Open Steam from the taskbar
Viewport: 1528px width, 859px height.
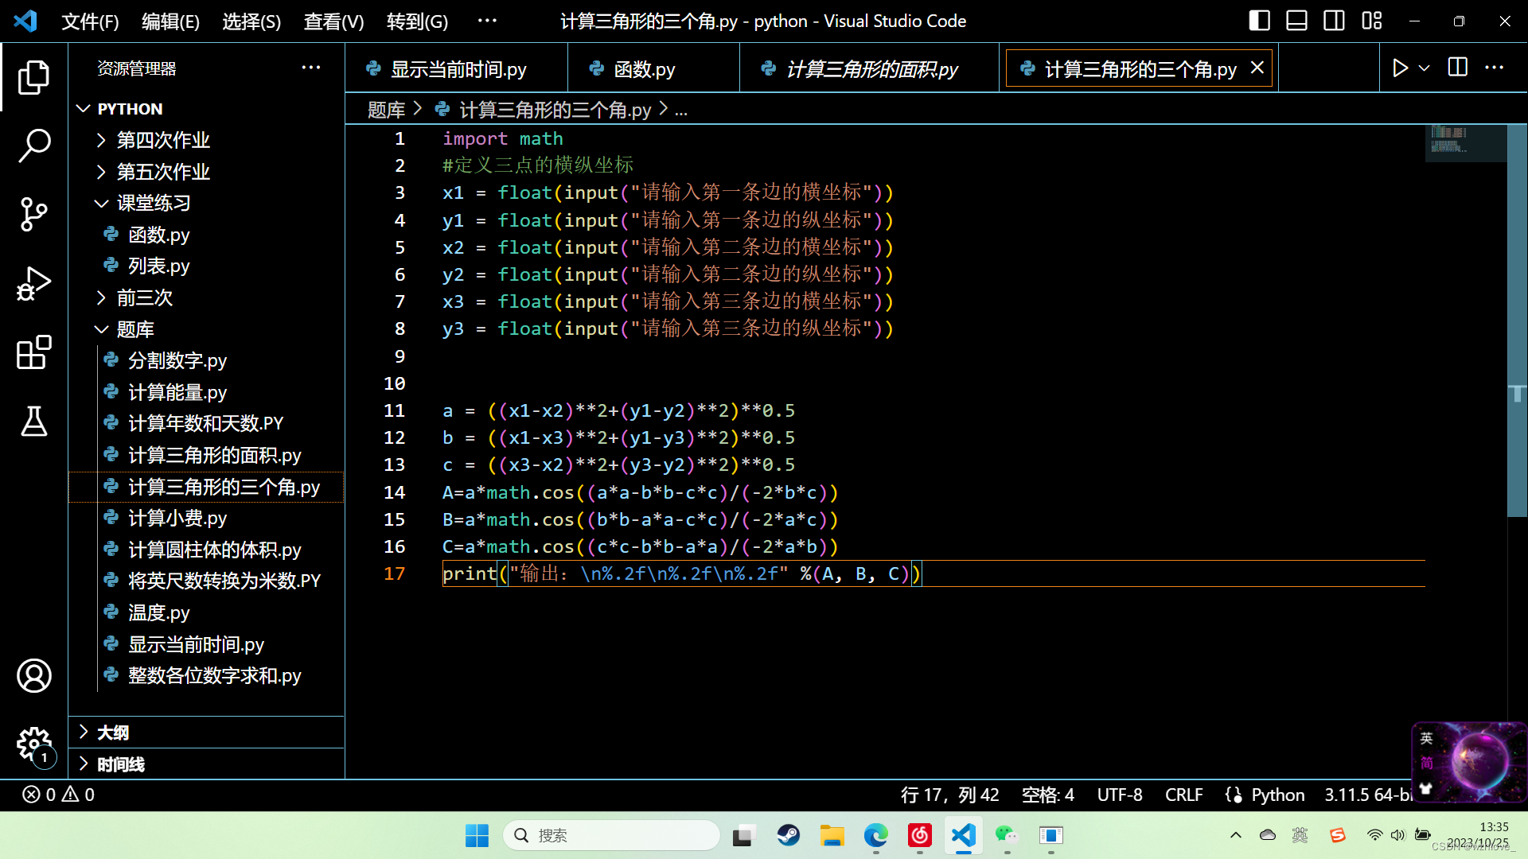coord(789,835)
